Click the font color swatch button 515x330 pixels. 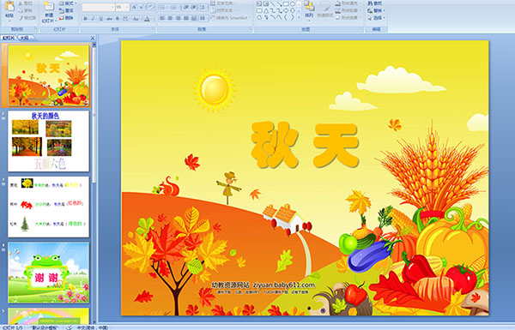coord(148,19)
